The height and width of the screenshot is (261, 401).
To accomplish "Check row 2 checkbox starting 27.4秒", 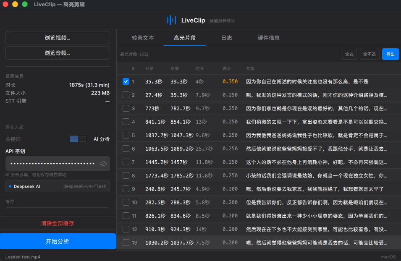I will (126, 95).
